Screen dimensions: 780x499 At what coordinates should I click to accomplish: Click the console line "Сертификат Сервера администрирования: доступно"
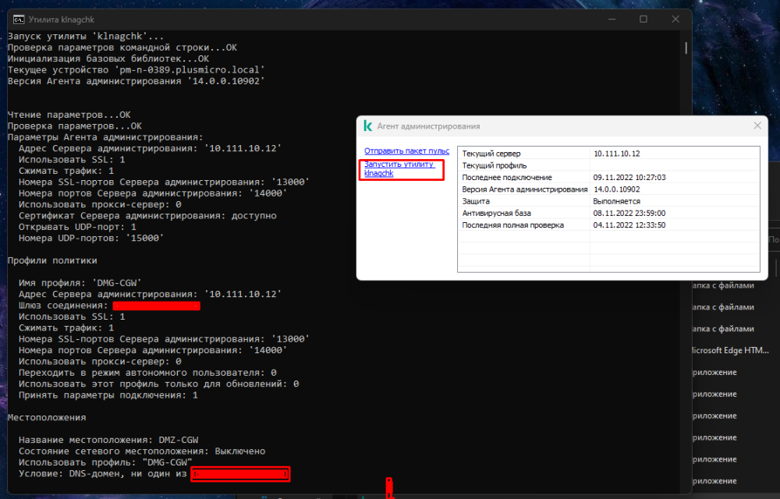147,216
